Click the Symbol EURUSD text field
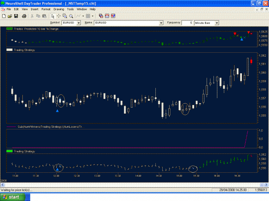 click(x=69, y=23)
